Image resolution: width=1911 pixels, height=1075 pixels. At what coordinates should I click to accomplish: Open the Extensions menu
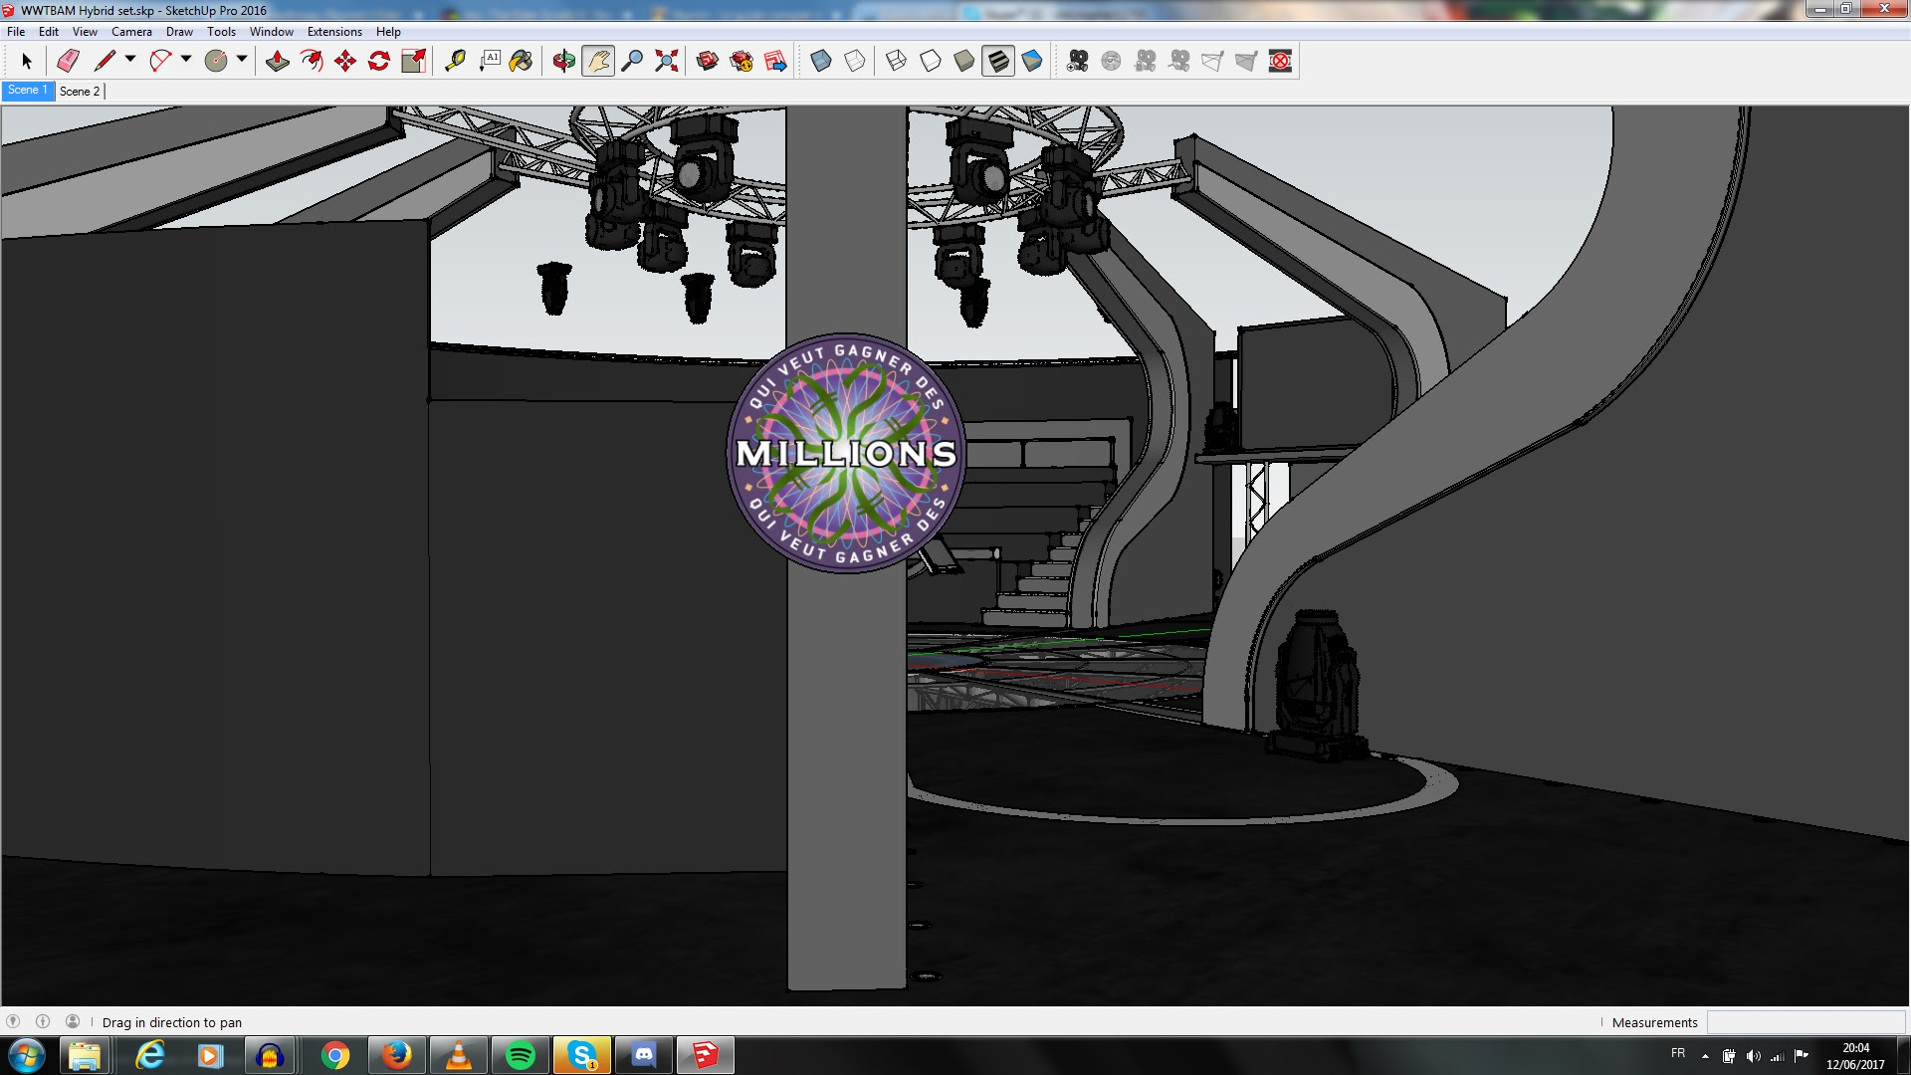(x=334, y=32)
